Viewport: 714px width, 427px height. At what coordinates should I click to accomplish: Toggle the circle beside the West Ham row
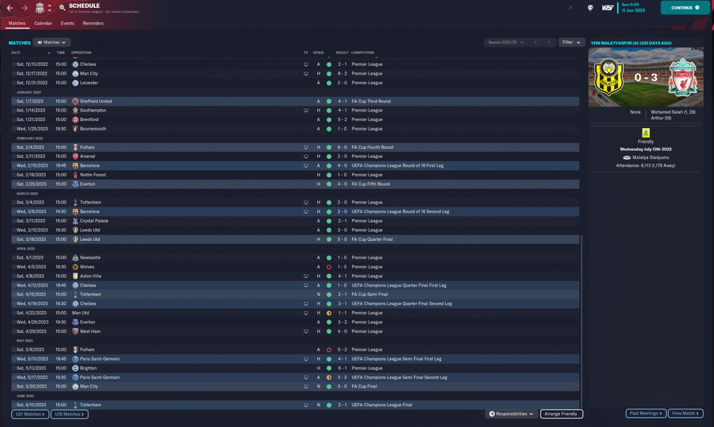(x=14, y=331)
